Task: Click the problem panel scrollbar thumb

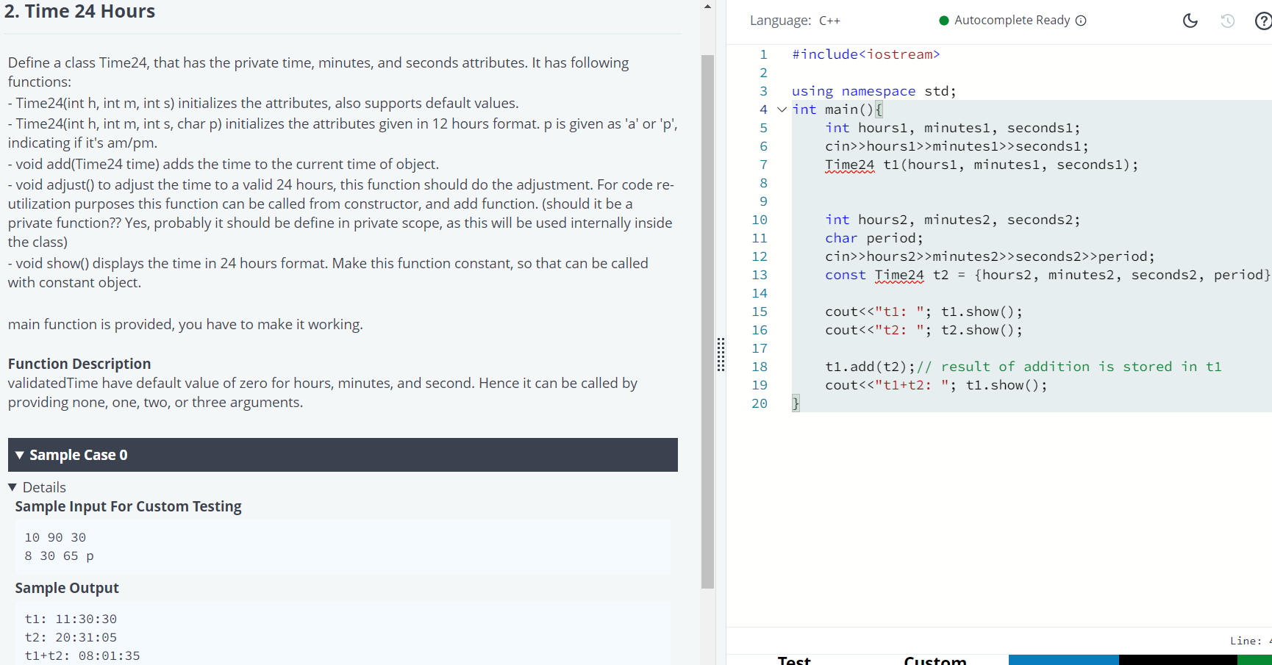Action: pos(707,322)
